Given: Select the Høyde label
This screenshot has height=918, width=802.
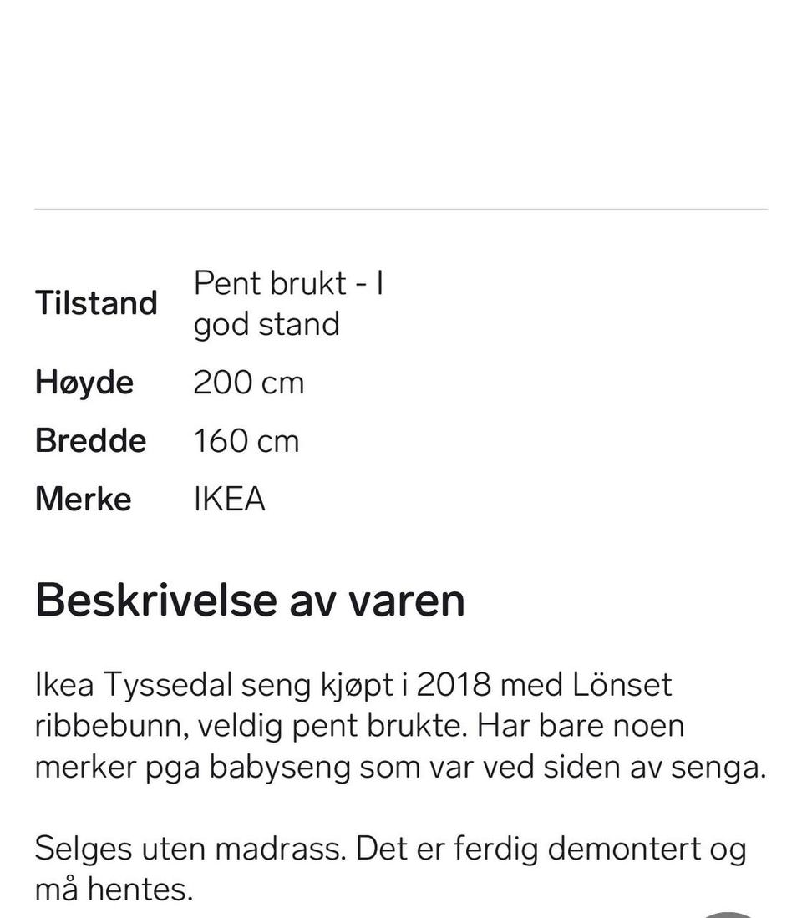Looking at the screenshot, I should [84, 383].
